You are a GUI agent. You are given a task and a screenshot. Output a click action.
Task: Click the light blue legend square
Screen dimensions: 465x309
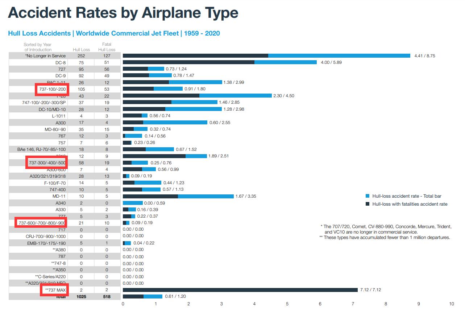coord(368,196)
